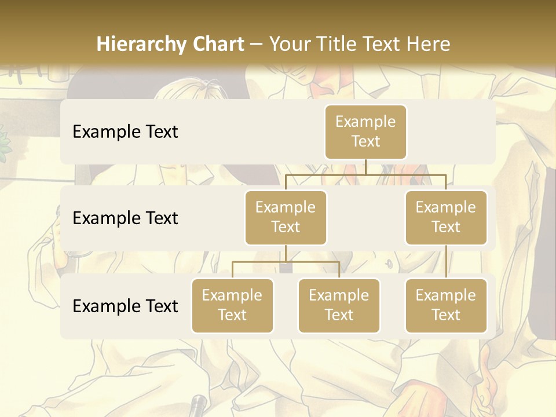Click the 'Your Title Text Here' placeholder
This screenshot has width=556, height=417.
tap(360, 44)
